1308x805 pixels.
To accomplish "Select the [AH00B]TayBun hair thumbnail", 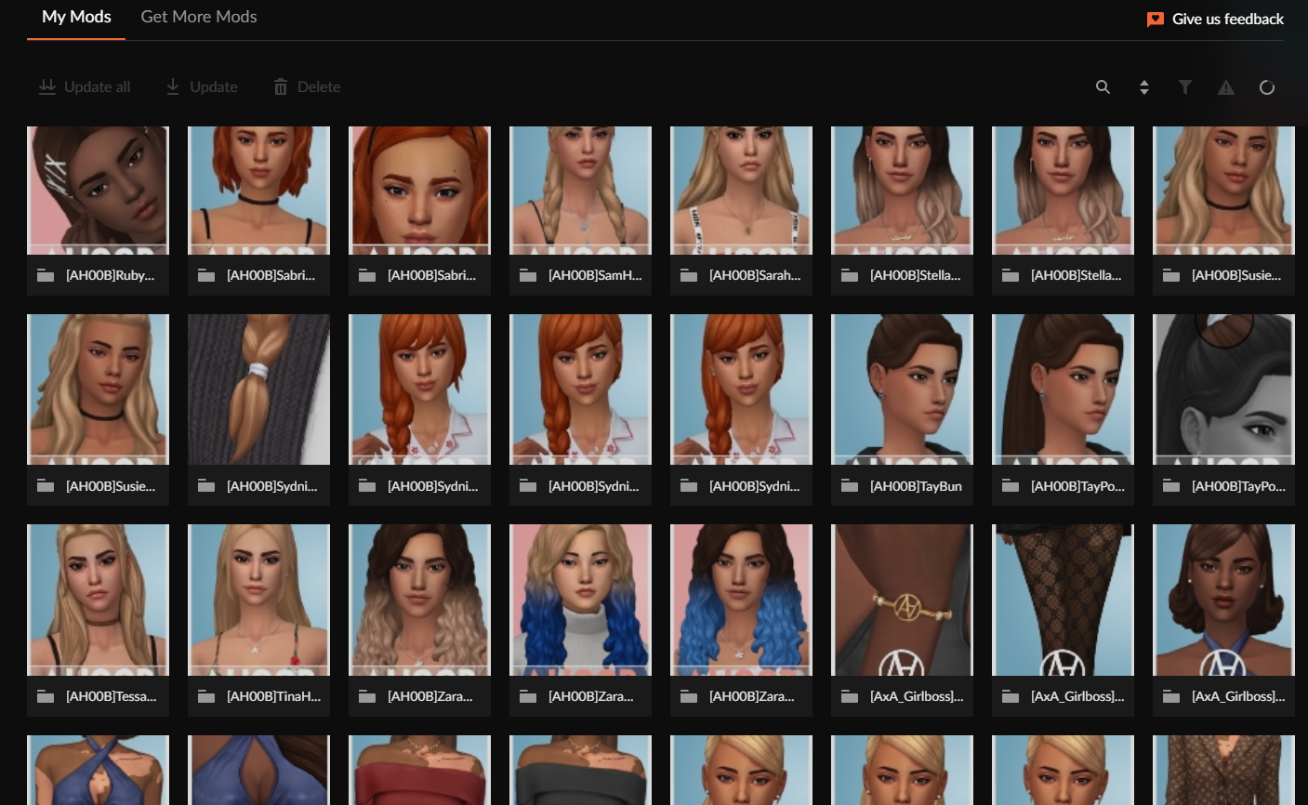I will pyautogui.click(x=902, y=389).
